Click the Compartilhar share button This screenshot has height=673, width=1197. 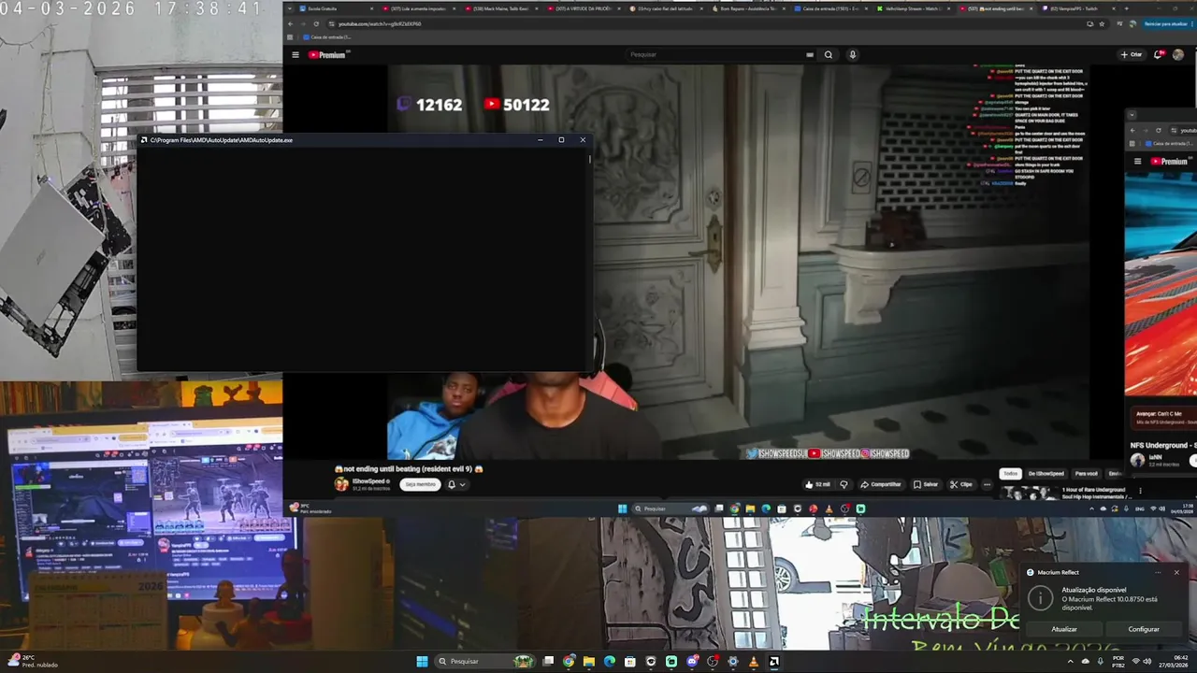point(881,484)
